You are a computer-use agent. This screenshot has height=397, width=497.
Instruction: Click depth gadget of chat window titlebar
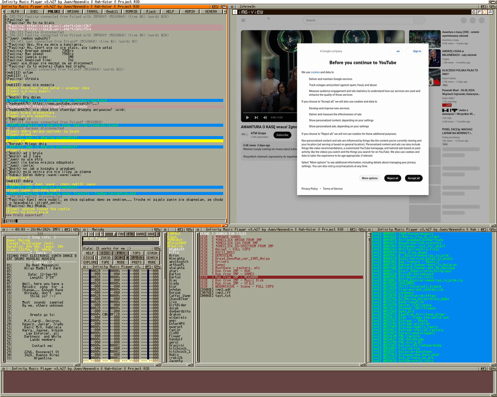pyautogui.click(x=224, y=6)
